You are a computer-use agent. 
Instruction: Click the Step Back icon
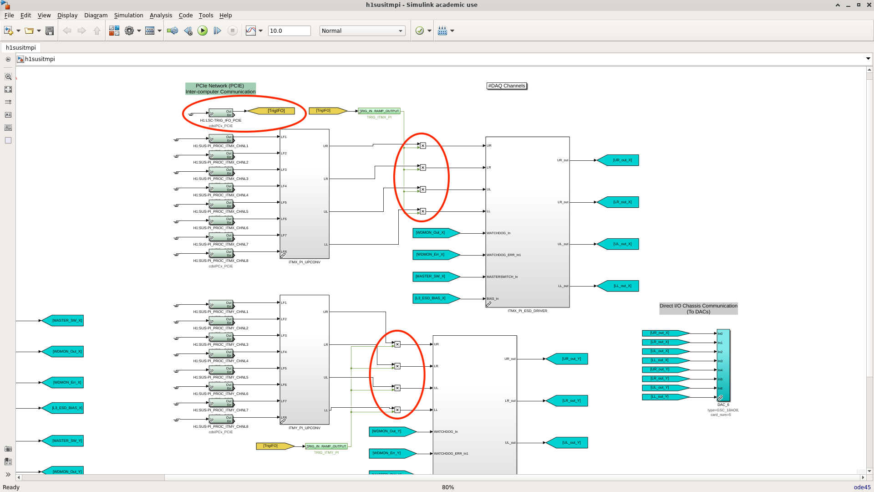click(188, 31)
